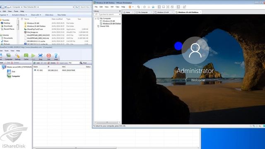Screen dimensions: 265x149
Task: Toggle the library sidebar view icon
Action: [159, 7]
